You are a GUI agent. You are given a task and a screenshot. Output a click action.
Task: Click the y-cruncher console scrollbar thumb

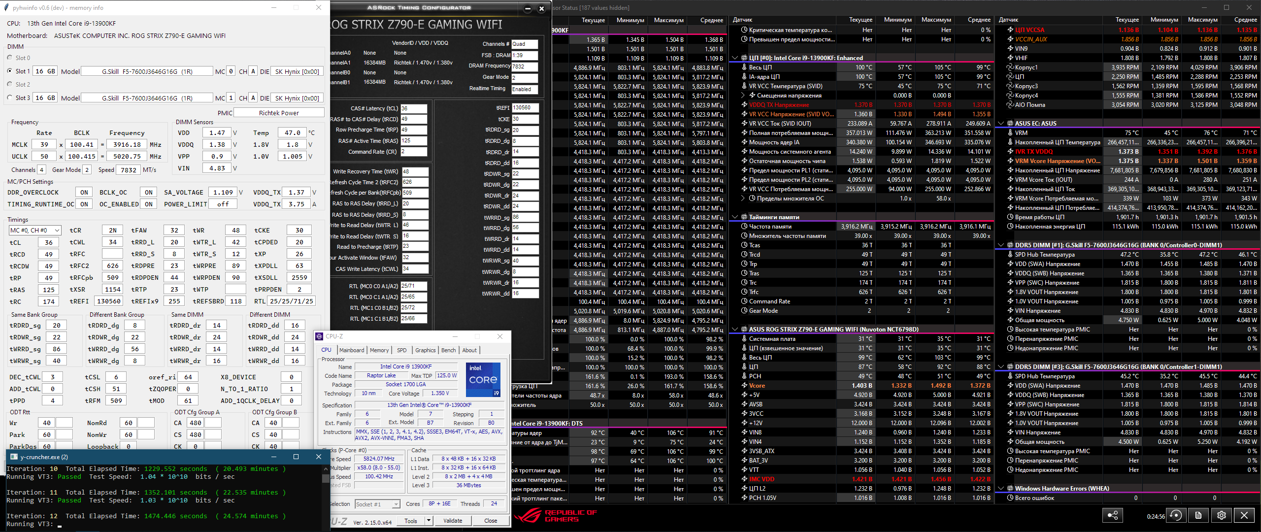click(x=325, y=478)
